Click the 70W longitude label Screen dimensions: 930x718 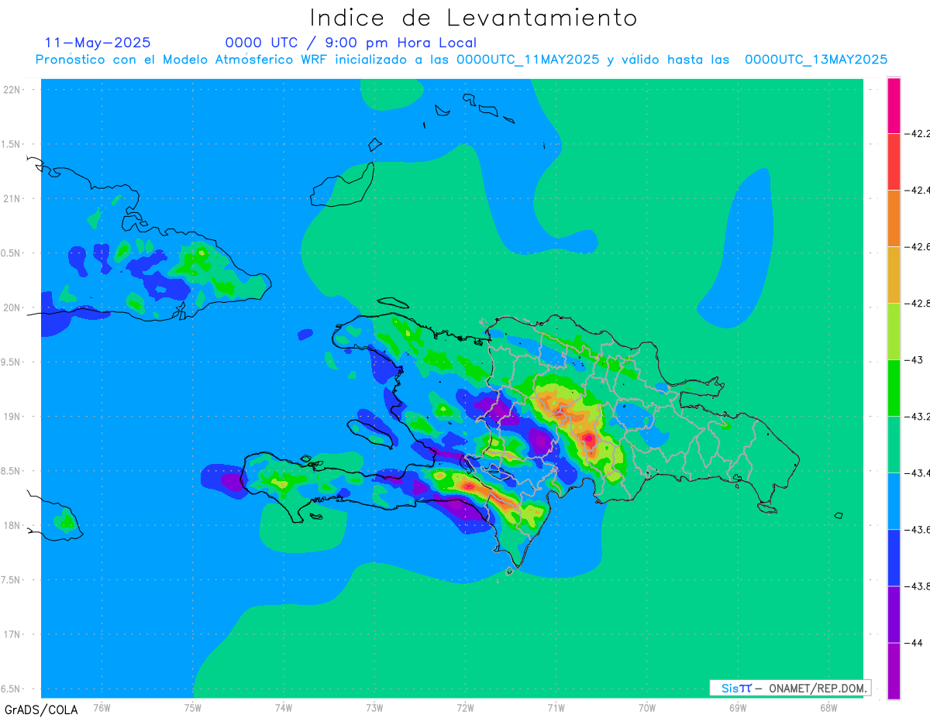coord(647,707)
